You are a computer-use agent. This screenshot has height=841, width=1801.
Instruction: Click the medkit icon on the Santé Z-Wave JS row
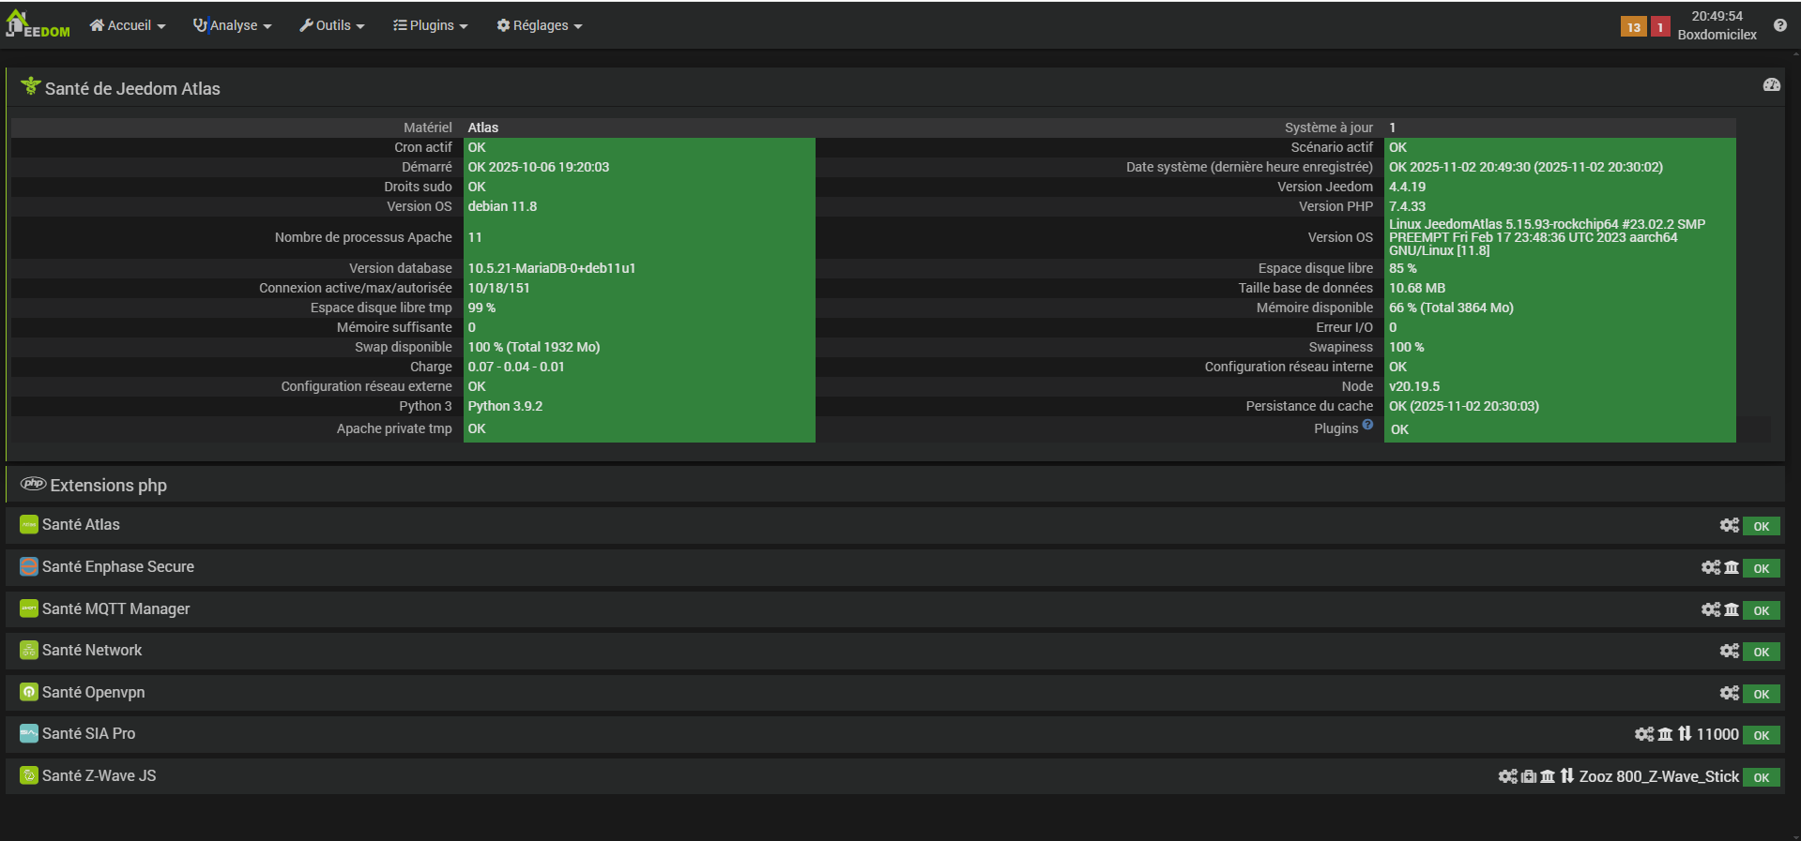[x=1528, y=776]
